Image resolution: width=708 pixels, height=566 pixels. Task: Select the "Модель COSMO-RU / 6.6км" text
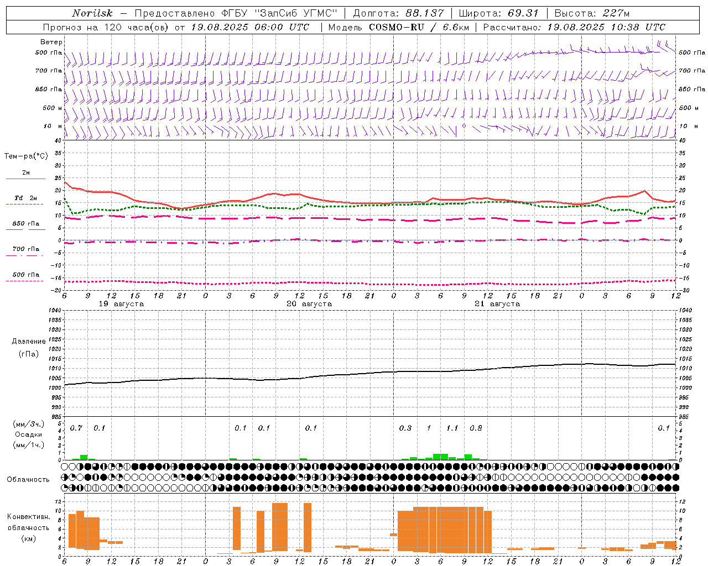coord(398,27)
